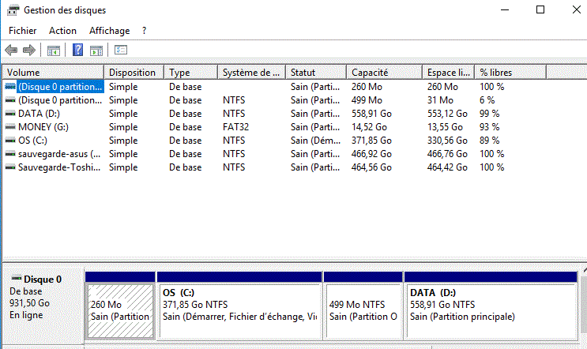This screenshot has width=587, height=349.
Task: Sort by the % libres column header
Action: pos(510,72)
